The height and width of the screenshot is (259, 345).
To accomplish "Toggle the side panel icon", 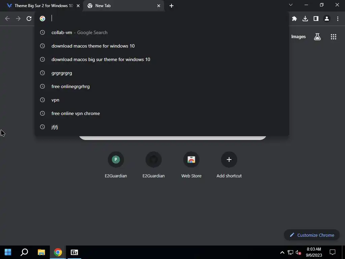I will (316, 19).
